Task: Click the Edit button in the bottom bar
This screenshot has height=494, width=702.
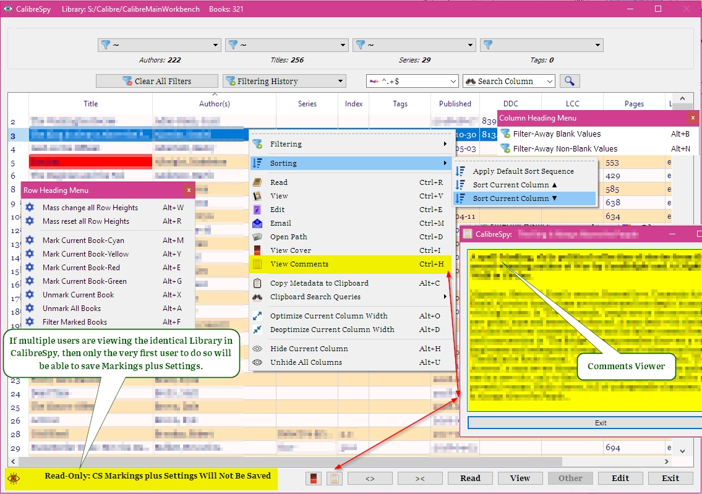Action: 620,479
